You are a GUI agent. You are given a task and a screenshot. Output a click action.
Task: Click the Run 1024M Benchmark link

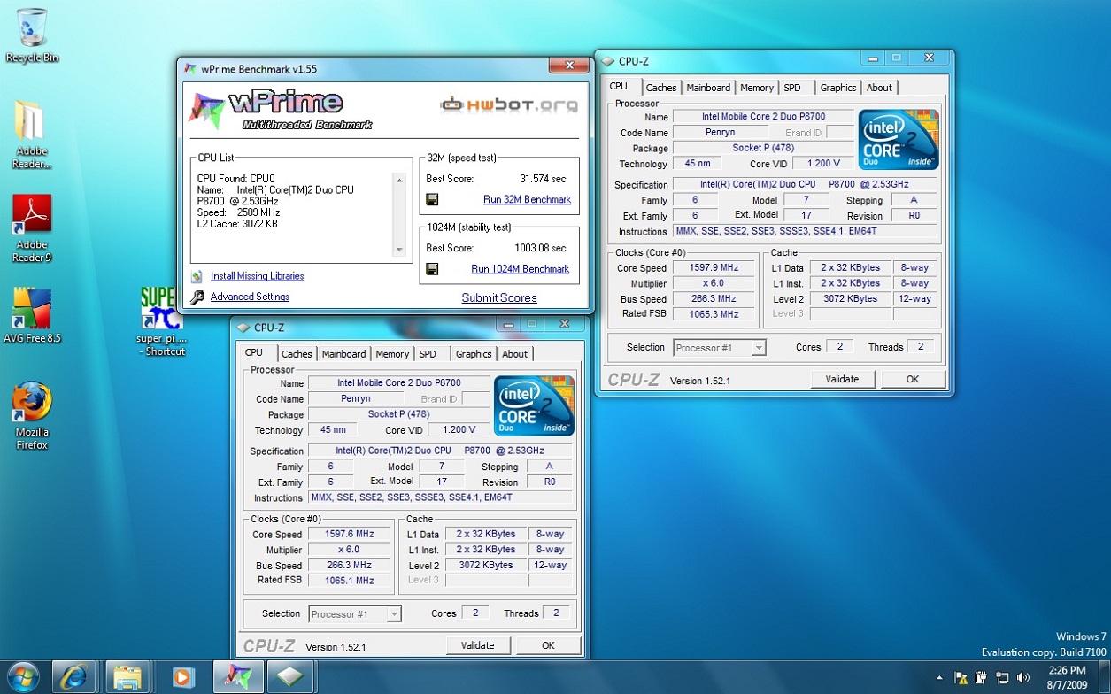point(521,269)
